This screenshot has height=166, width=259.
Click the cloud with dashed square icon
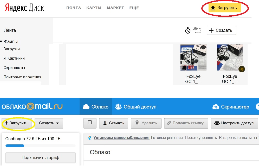(x=197, y=30)
